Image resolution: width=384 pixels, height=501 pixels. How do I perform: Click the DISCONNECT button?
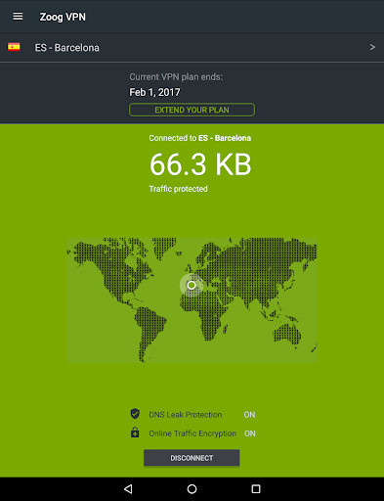pyautogui.click(x=192, y=458)
